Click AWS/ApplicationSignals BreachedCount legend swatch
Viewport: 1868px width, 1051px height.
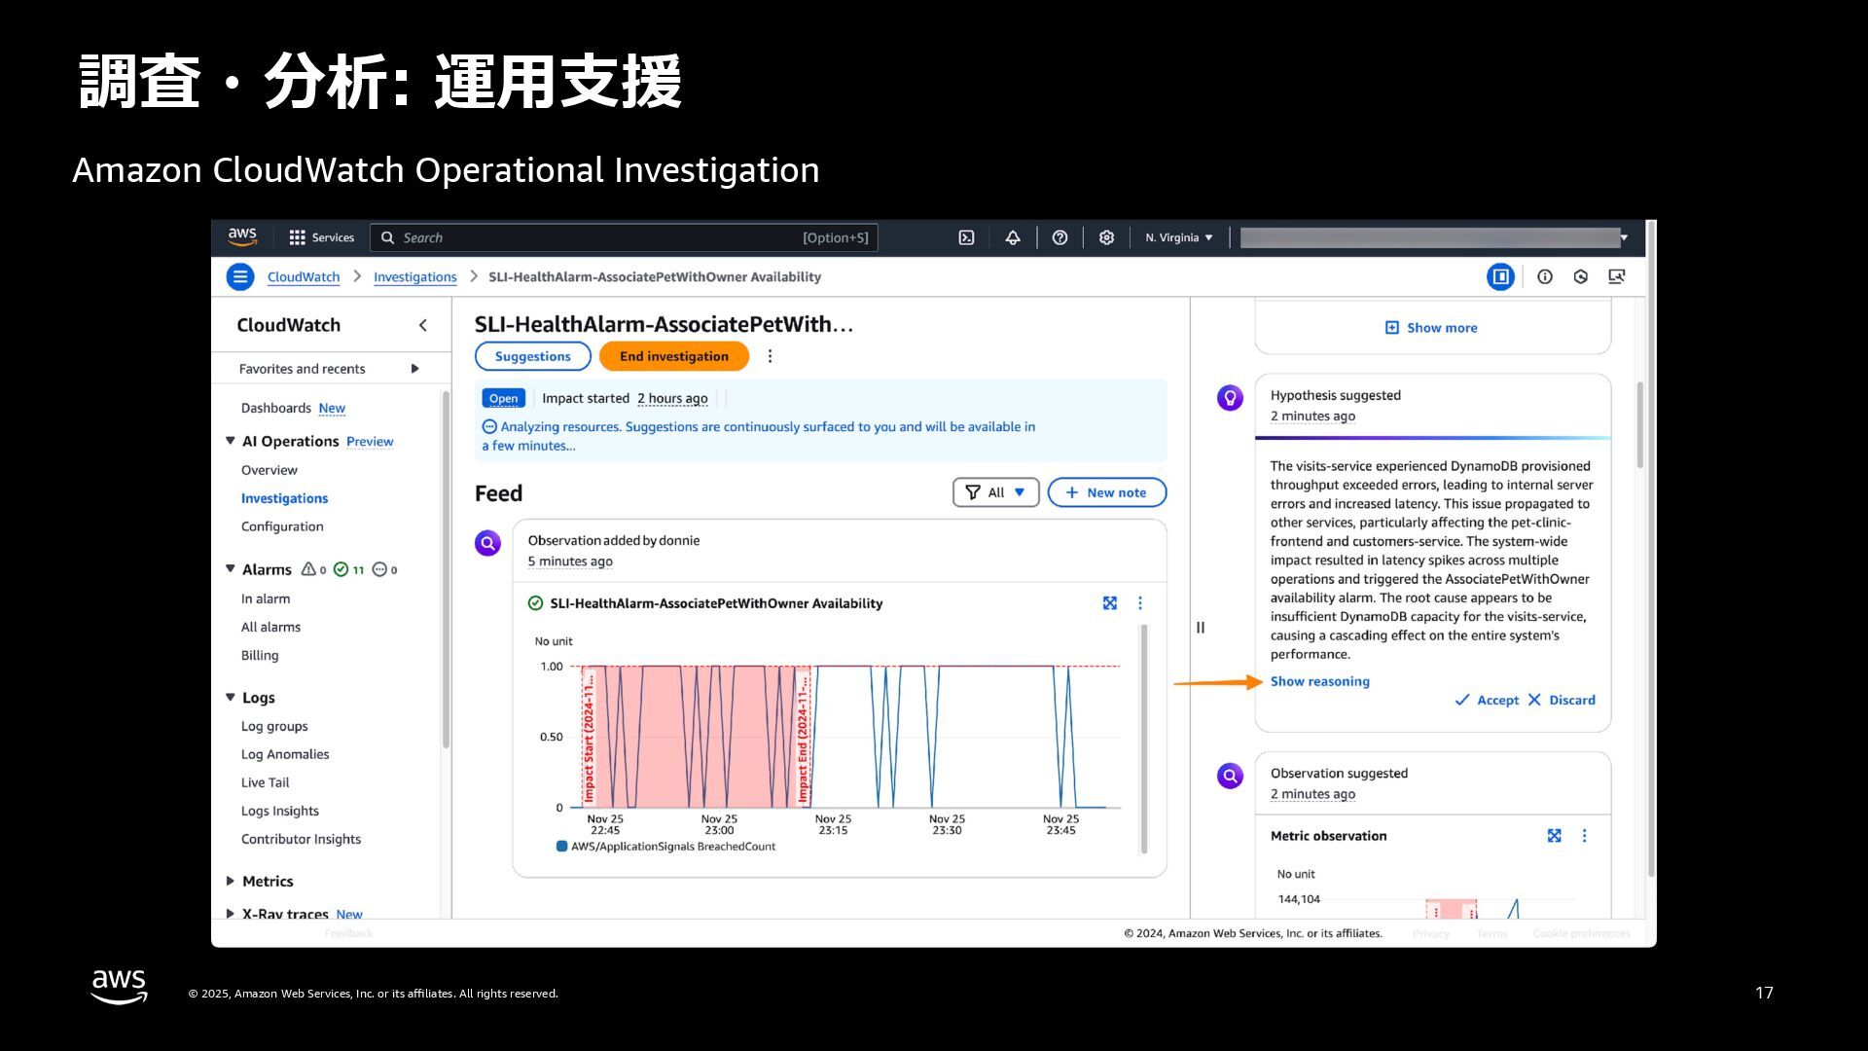(561, 847)
